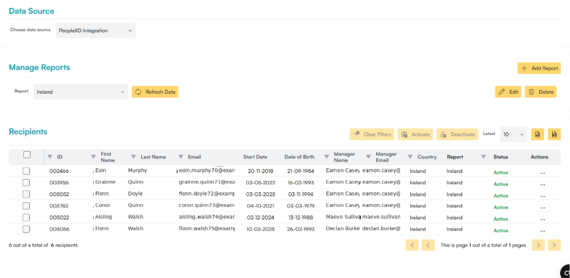
Task: Check the row with ID 005056
Action: (26, 229)
